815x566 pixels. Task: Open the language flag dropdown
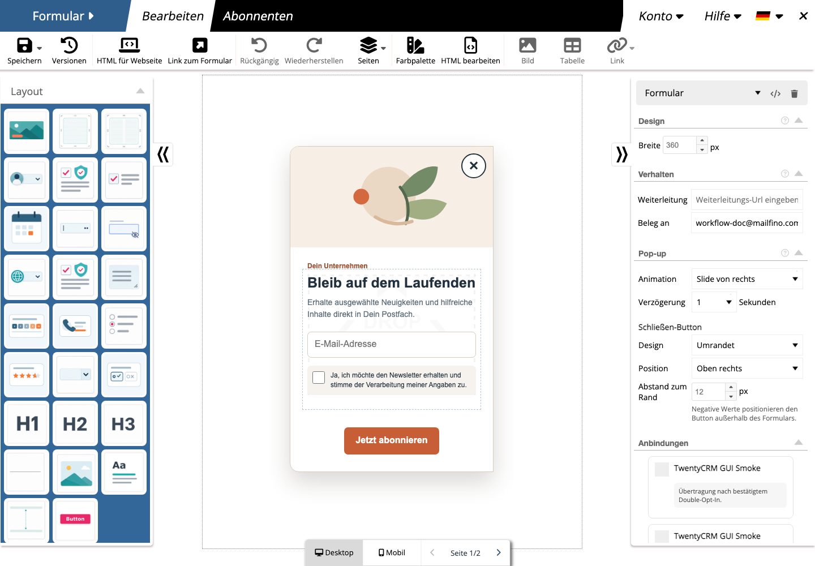tap(769, 16)
